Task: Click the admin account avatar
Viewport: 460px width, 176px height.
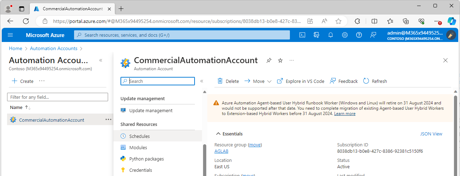Action: coord(451,35)
